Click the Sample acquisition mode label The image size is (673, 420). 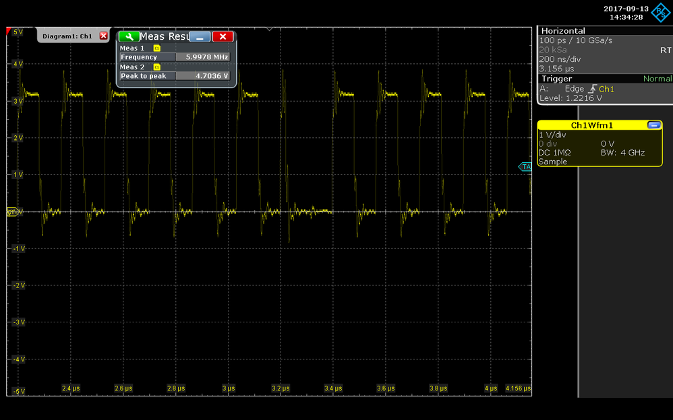click(553, 162)
